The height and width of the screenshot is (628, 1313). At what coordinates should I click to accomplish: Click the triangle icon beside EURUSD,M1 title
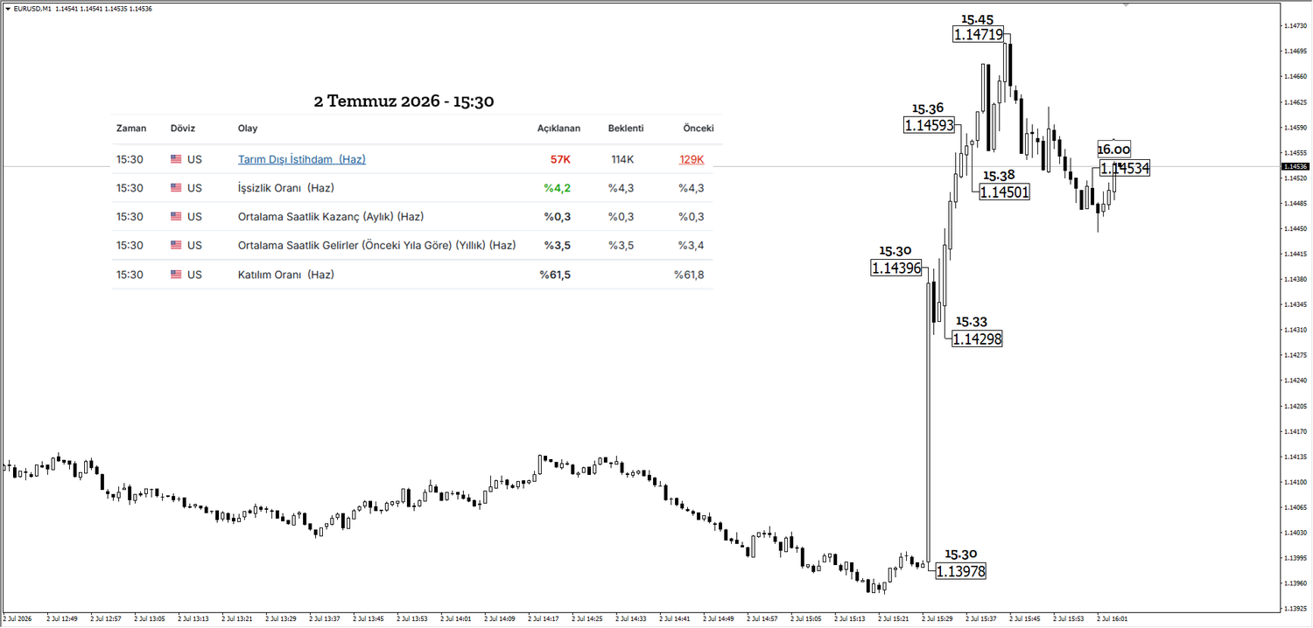[8, 9]
